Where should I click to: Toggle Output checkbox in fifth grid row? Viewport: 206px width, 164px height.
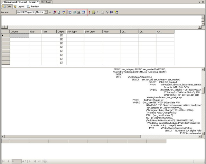click(61, 51)
